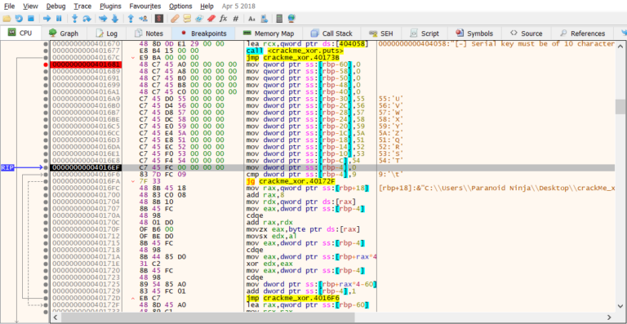Run to user code icon
Viewport: 627px width, 324px height.
tap(143, 19)
